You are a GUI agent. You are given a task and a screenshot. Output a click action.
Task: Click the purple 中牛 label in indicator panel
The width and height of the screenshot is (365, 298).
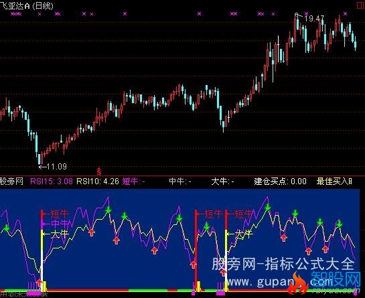60,224
